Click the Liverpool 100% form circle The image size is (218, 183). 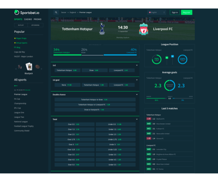click(x=183, y=59)
